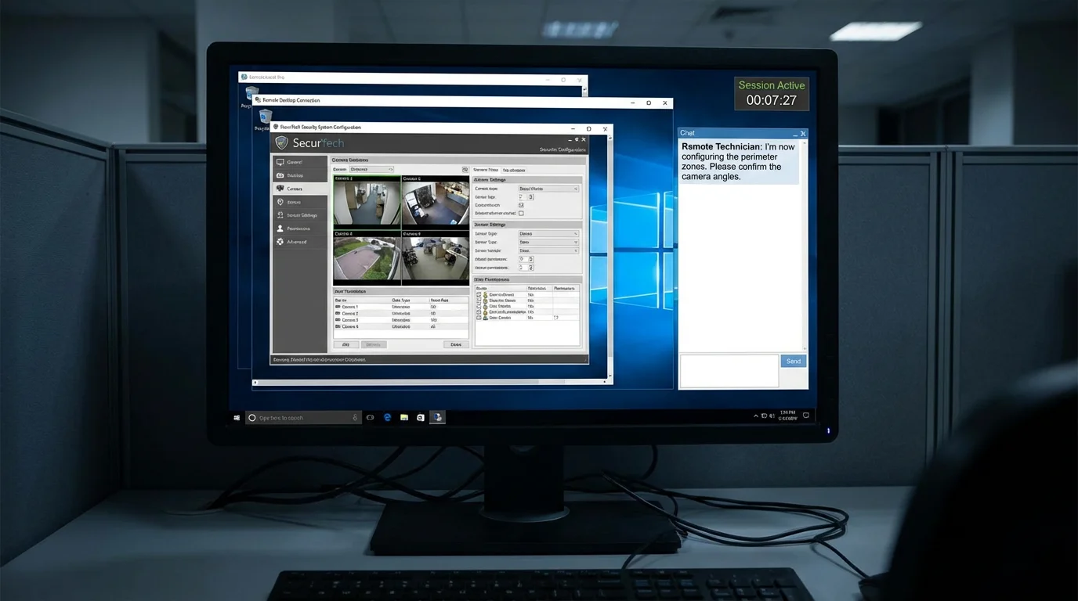
Task: Open Microsoft Edge from the taskbar
Action: tap(387, 418)
